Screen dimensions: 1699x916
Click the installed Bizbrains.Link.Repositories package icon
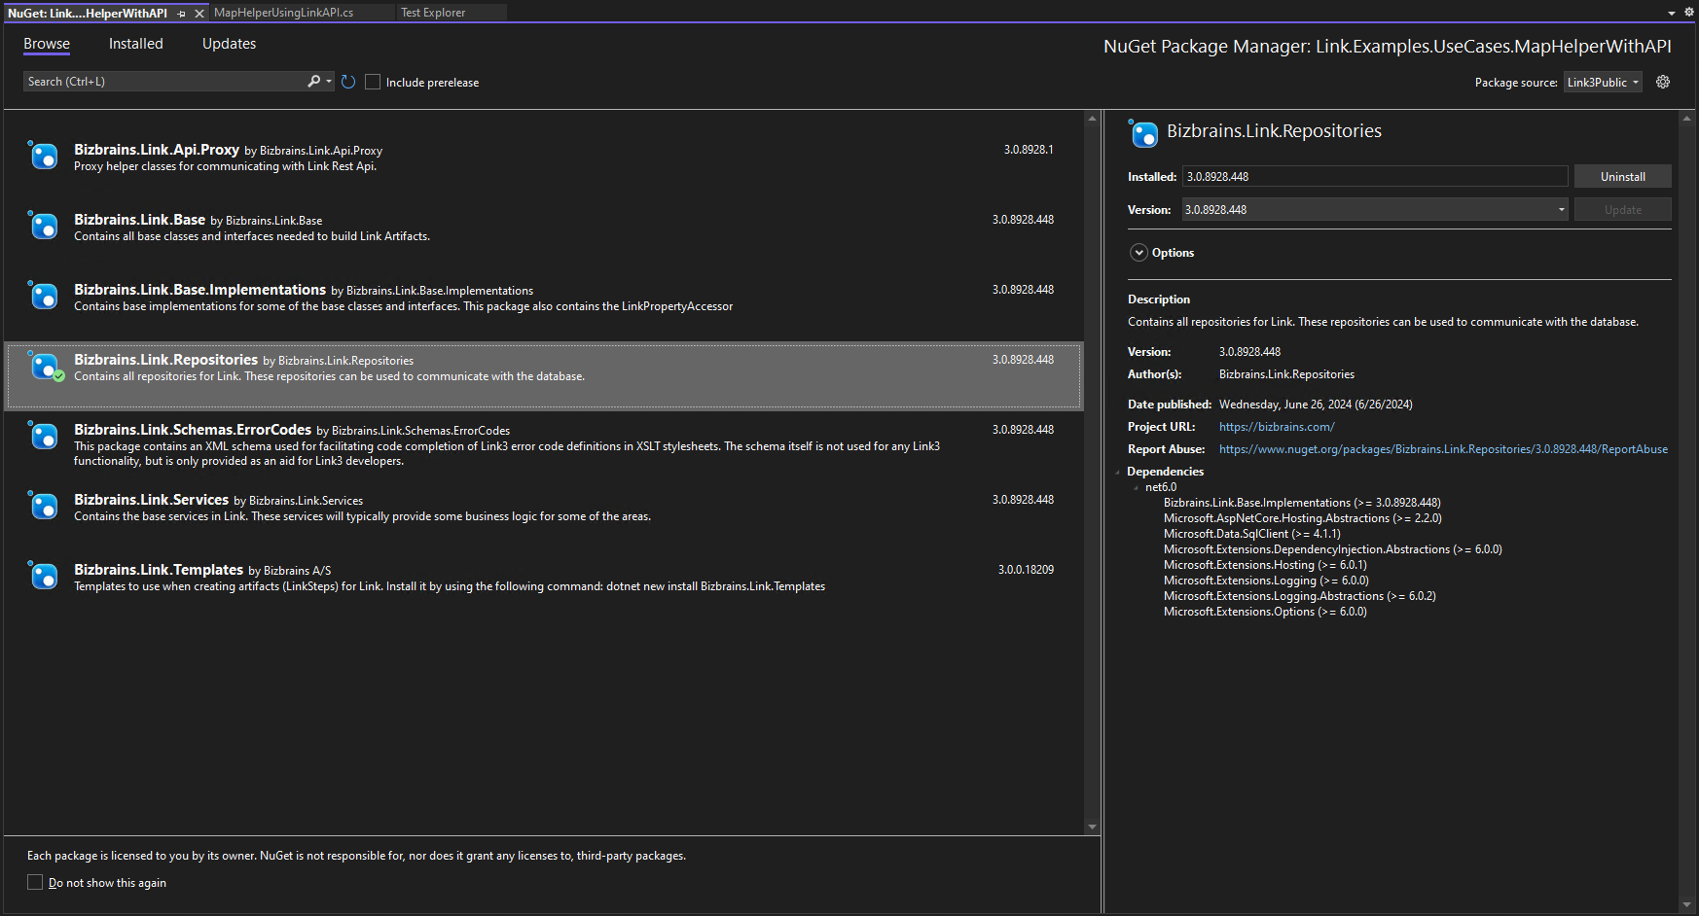pyautogui.click(x=44, y=367)
